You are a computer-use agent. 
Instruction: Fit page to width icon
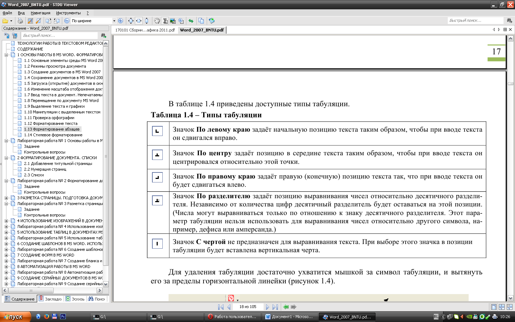(138, 21)
